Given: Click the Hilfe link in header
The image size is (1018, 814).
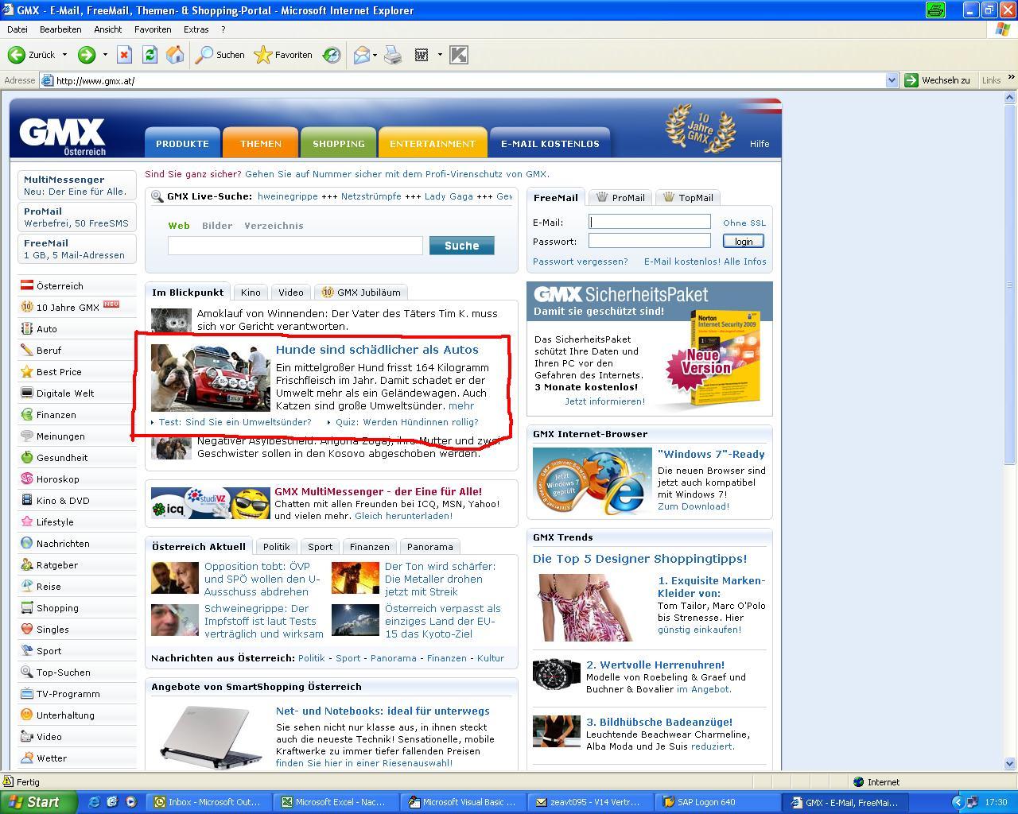Looking at the screenshot, I should [x=760, y=144].
